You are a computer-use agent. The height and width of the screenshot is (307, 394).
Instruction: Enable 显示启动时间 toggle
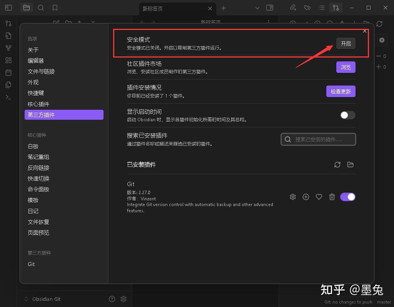point(347,115)
